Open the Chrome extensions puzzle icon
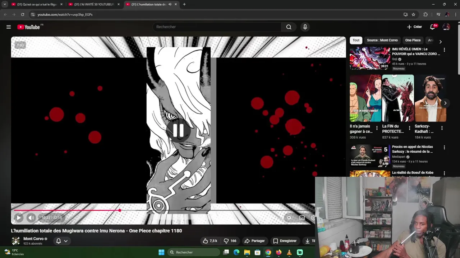The image size is (460, 258). click(425, 14)
